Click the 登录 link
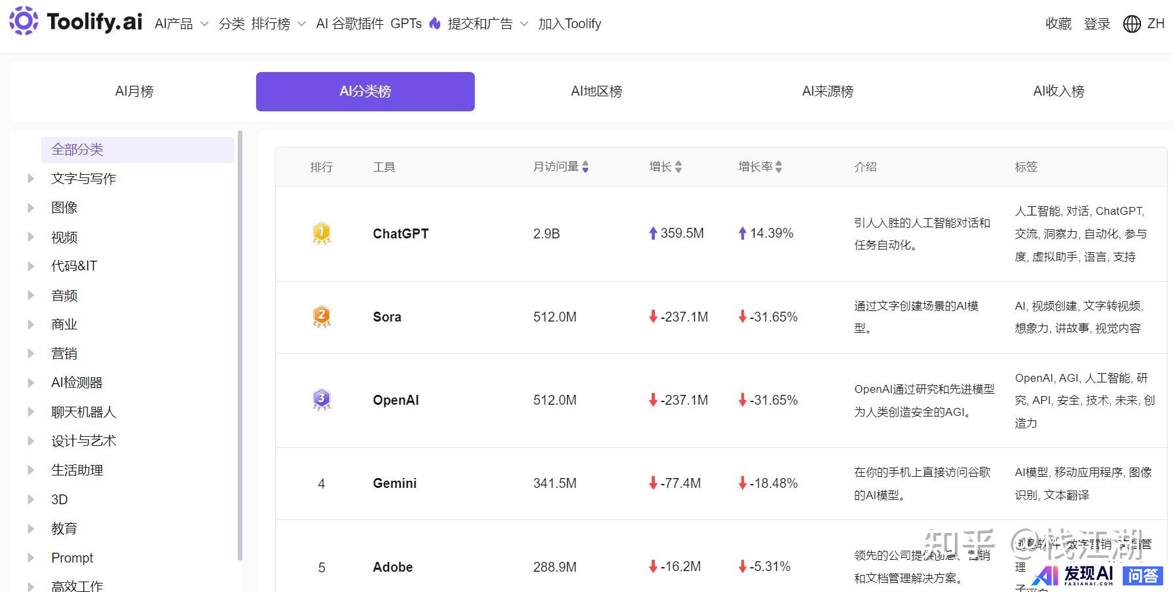Image resolution: width=1173 pixels, height=592 pixels. (1097, 24)
